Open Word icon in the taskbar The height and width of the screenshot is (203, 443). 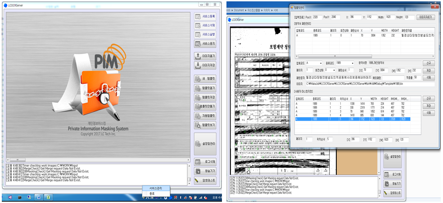39,197
